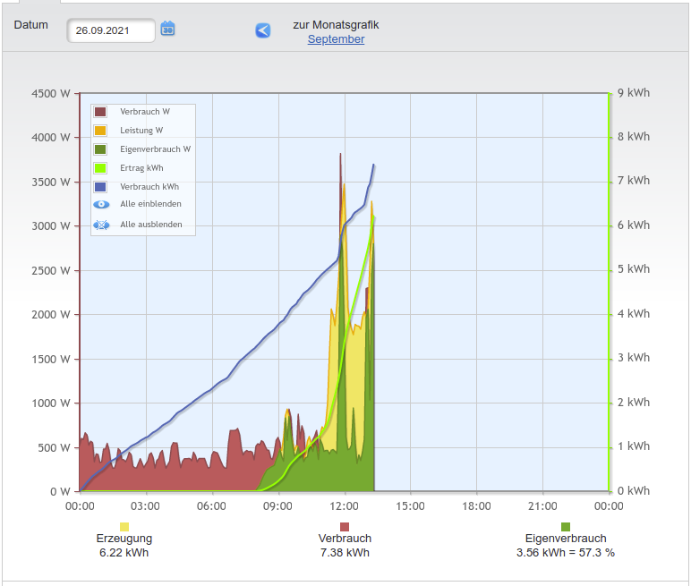
Task: Click the crossed eye icon for Alle ausblenden
Action: pyautogui.click(x=101, y=225)
